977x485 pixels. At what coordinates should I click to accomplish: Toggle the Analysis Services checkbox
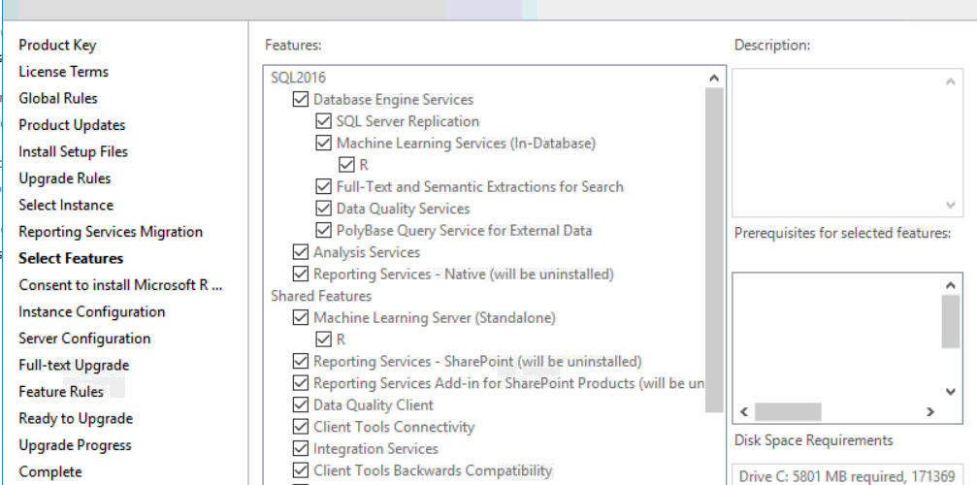point(301,252)
